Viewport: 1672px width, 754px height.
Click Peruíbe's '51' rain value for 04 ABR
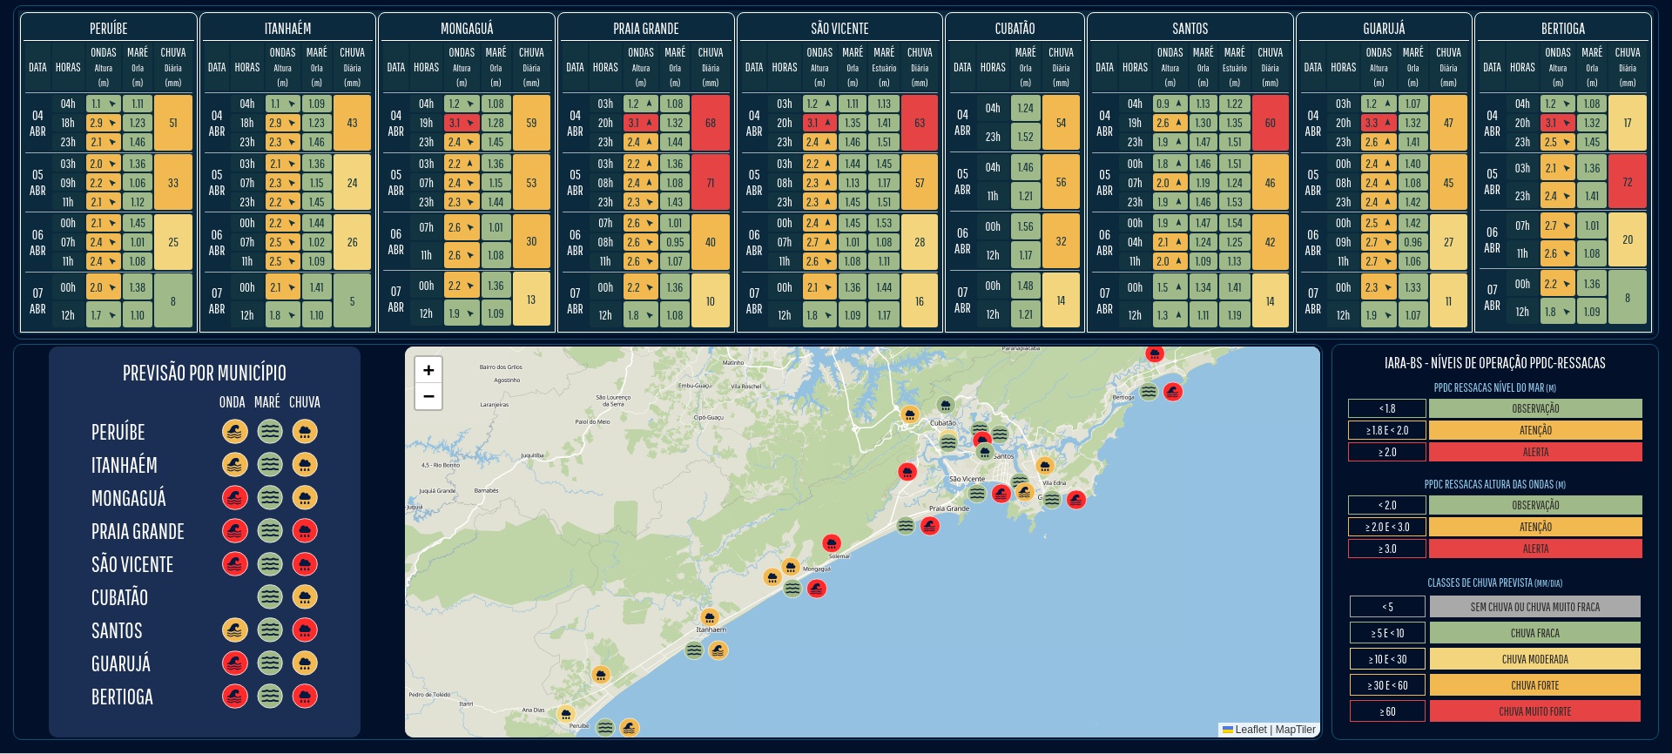(x=173, y=123)
